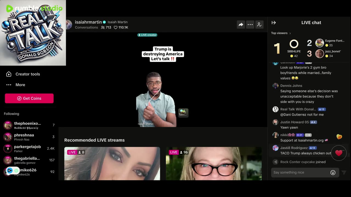Focus the Say something nice input

(301, 172)
